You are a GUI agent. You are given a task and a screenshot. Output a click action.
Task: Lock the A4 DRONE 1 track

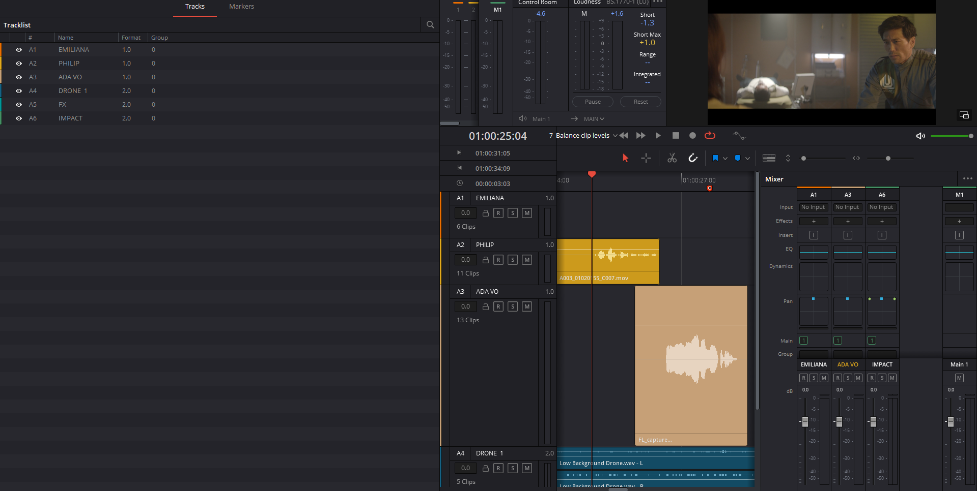(486, 468)
